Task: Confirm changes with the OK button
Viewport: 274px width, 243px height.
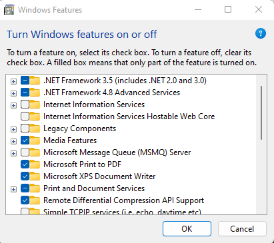Action: [187, 228]
